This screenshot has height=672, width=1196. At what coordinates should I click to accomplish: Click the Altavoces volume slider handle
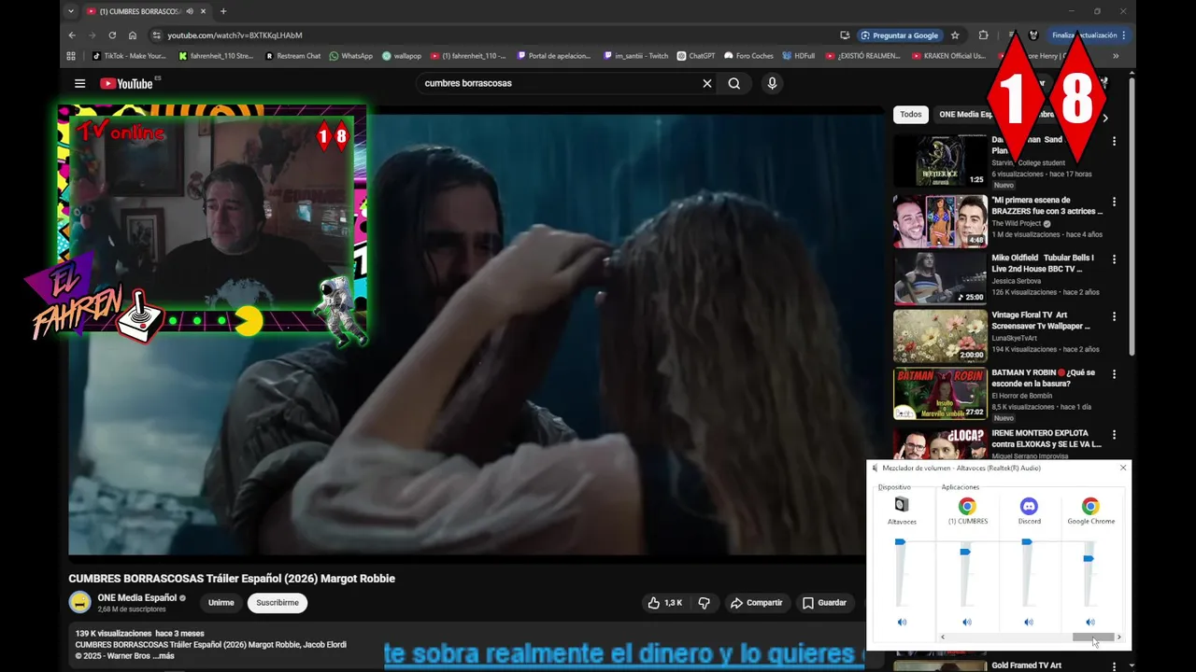(900, 541)
